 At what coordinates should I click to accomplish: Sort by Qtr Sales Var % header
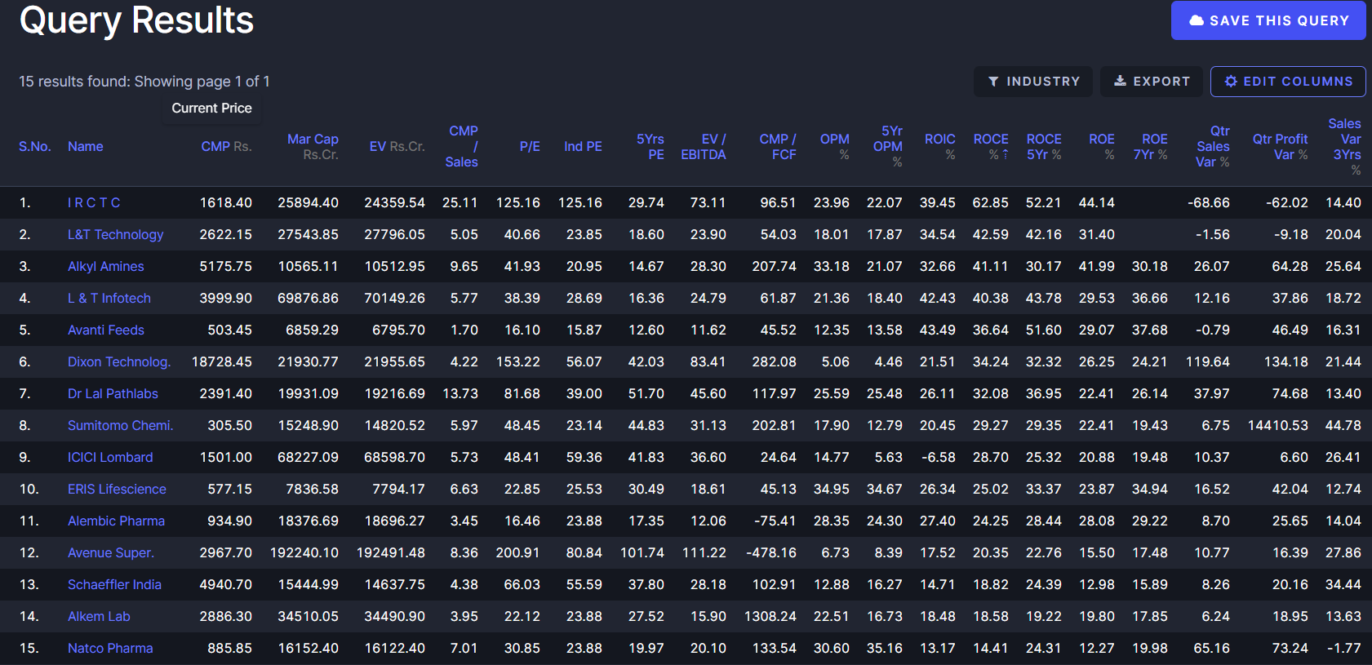tap(1213, 146)
